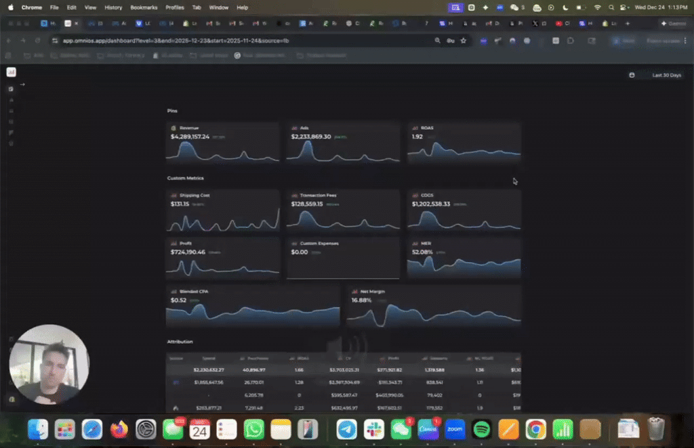Viewport: 694px width, 448px height.
Task: Select the COGS metric card
Action: tap(464, 210)
